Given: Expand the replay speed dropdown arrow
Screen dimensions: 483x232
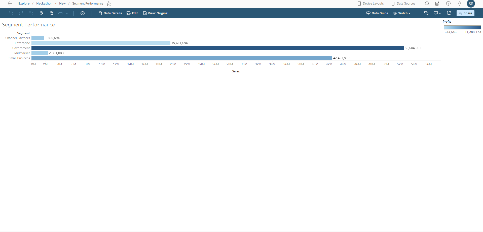Looking at the screenshot, I should tap(67, 13).
